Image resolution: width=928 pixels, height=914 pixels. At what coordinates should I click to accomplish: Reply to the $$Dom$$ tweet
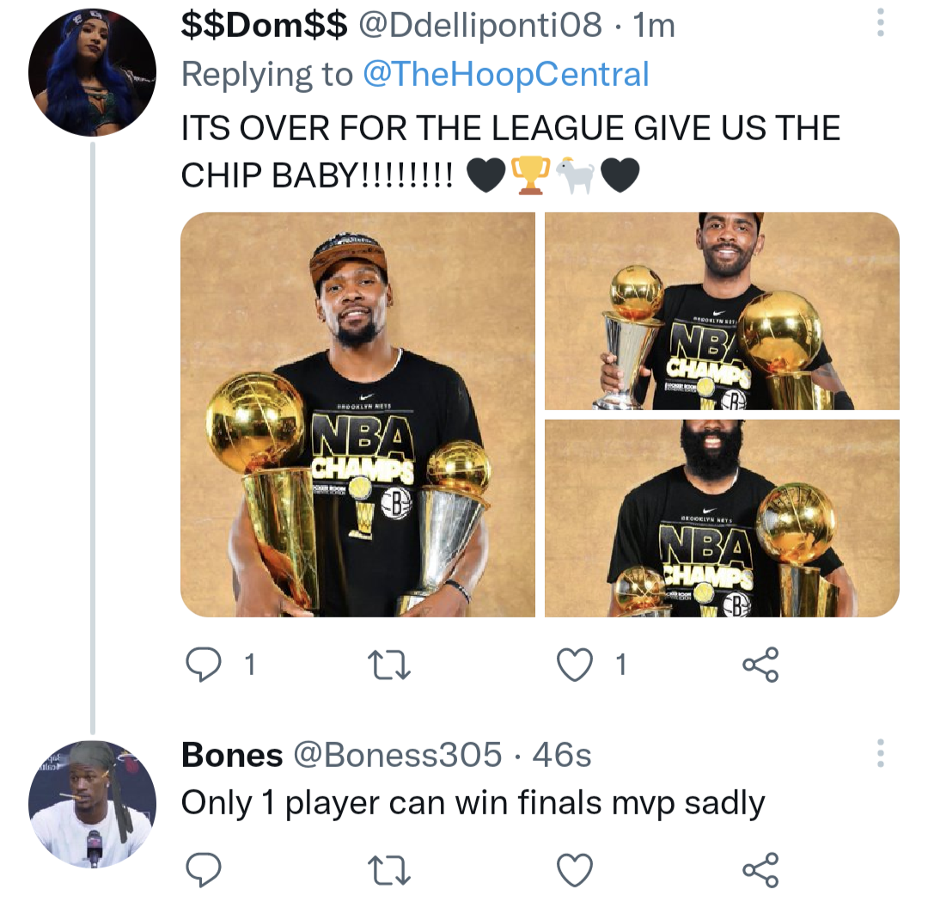[203, 664]
